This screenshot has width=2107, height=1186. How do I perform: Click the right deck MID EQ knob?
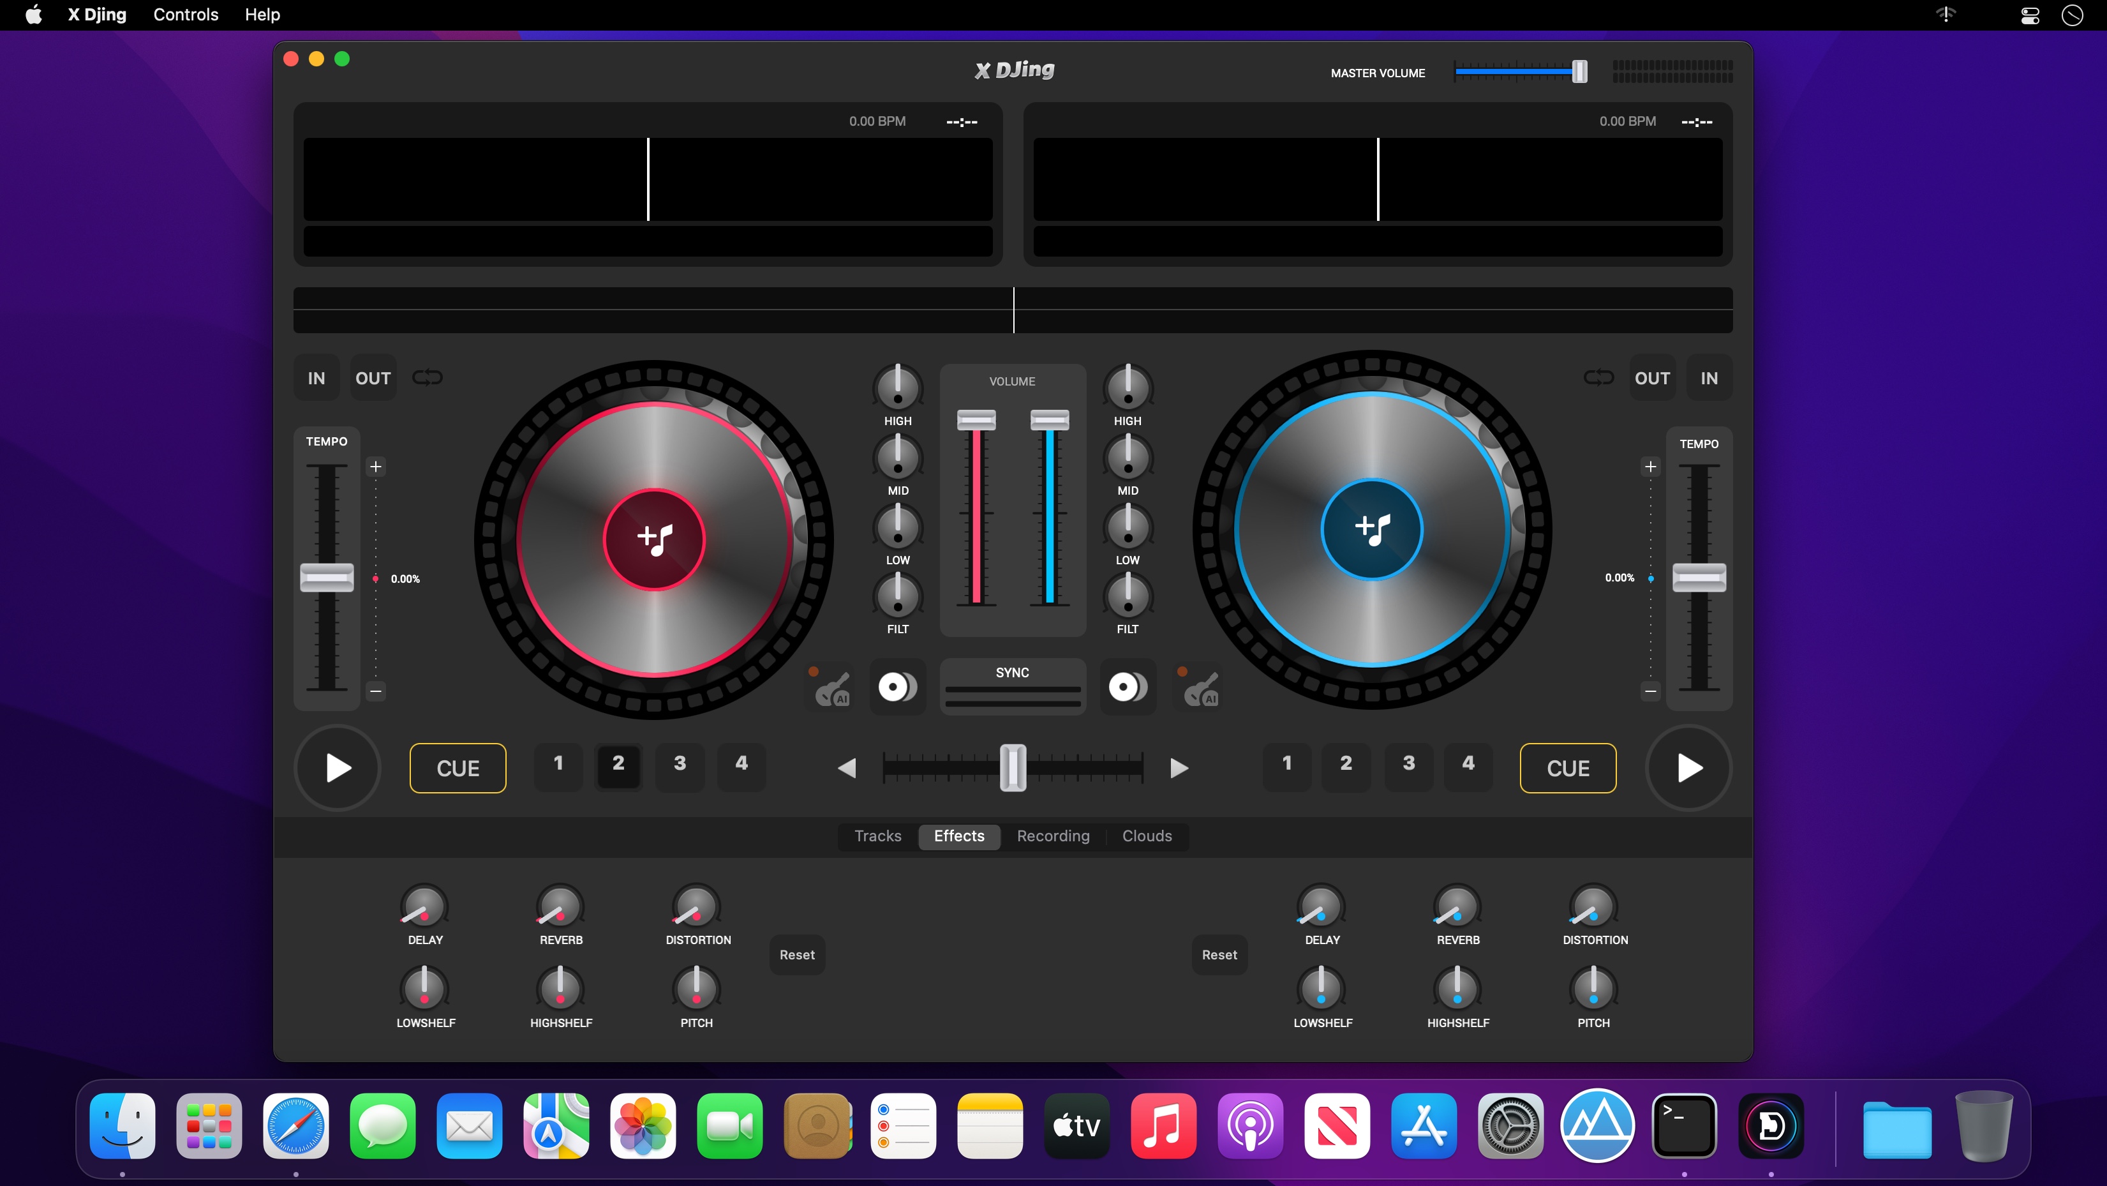[x=1128, y=456]
